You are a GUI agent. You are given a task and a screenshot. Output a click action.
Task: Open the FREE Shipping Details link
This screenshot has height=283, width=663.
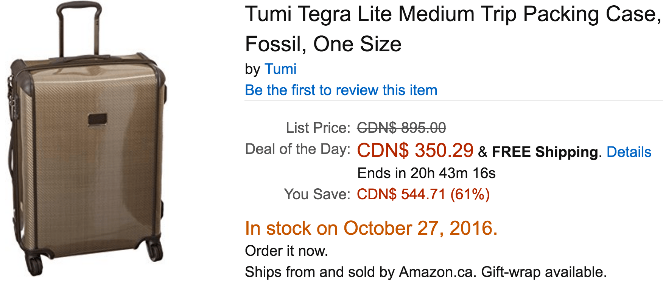pyautogui.click(x=629, y=152)
